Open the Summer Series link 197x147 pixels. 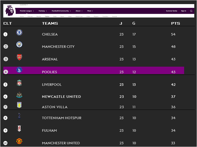click(x=172, y=11)
